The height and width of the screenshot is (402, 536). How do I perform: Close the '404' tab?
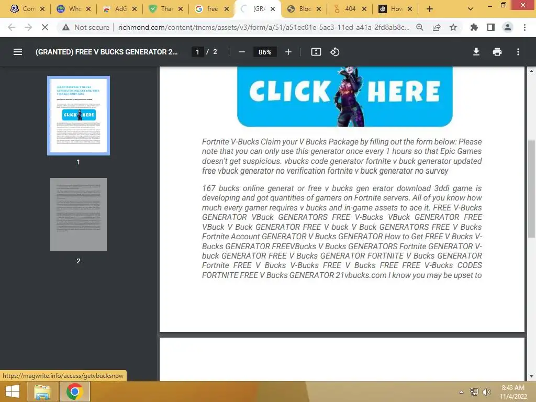click(364, 9)
